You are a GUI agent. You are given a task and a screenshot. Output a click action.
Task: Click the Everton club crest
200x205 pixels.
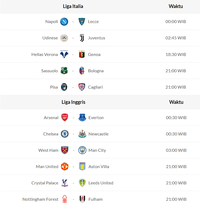pos(82,118)
